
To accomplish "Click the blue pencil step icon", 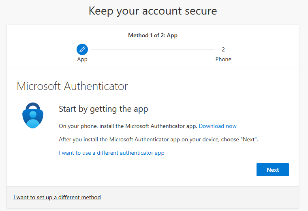I will (x=82, y=49).
